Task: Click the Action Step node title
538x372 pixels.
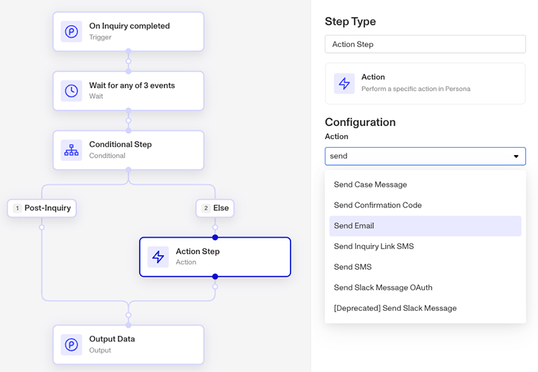Action: (x=198, y=251)
